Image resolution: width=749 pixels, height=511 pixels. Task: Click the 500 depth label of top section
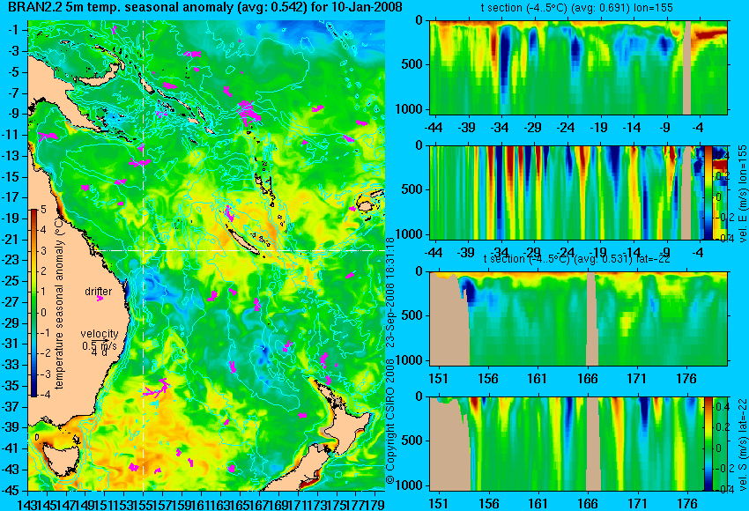[412, 64]
